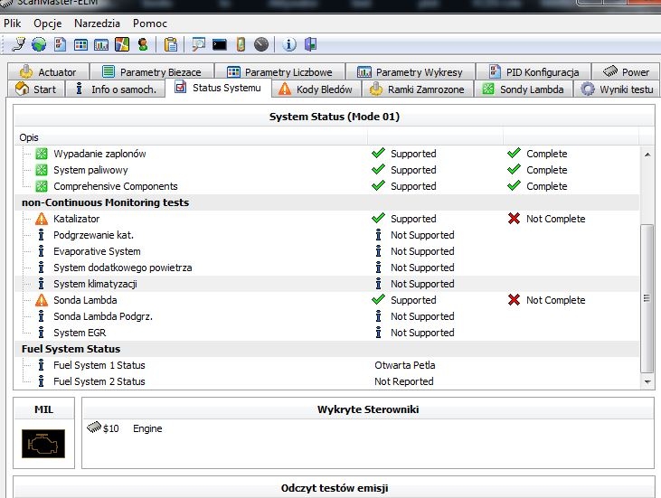Click green checkmark beside Wypadanie zaplonów Complete
Screen dimensions: 661x498
[514, 153]
